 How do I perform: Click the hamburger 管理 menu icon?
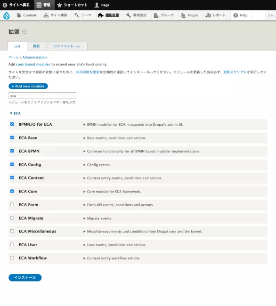(39, 5)
